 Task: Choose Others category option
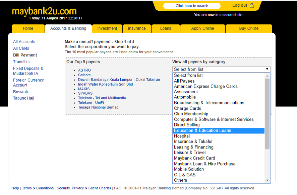219,180
